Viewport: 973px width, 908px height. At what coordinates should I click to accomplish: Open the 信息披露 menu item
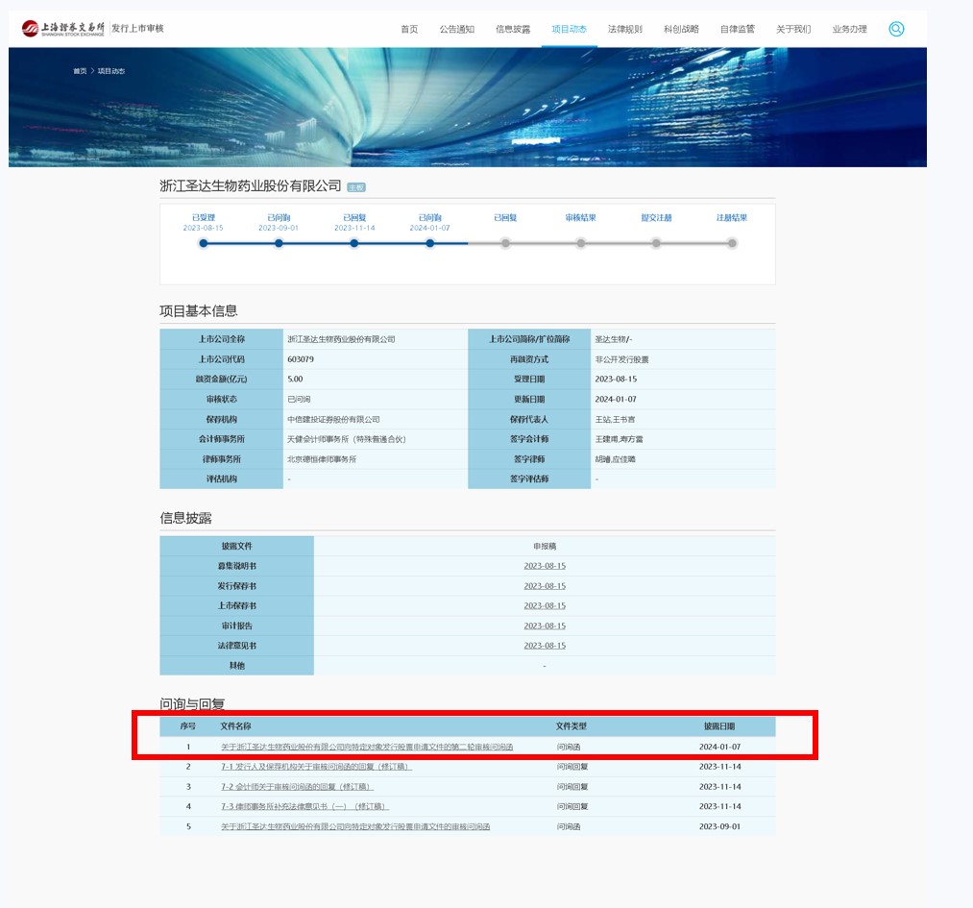[x=513, y=29]
